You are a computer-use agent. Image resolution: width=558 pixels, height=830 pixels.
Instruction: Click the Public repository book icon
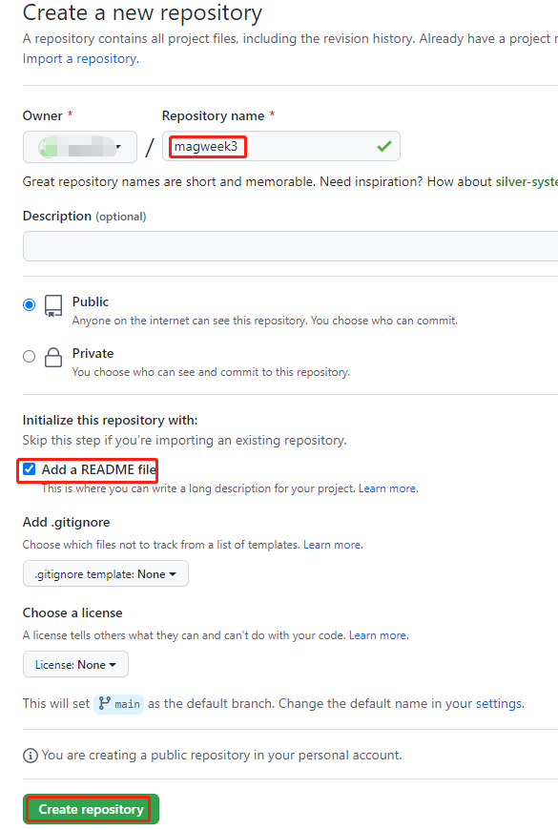[x=53, y=305]
